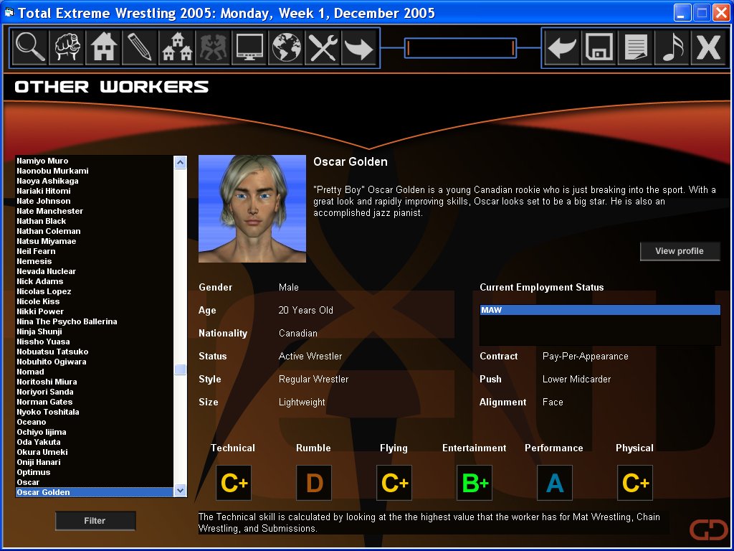Viewport: 734px width, 551px height.
Task: Click the Physical C+ grade icon
Action: 635,483
